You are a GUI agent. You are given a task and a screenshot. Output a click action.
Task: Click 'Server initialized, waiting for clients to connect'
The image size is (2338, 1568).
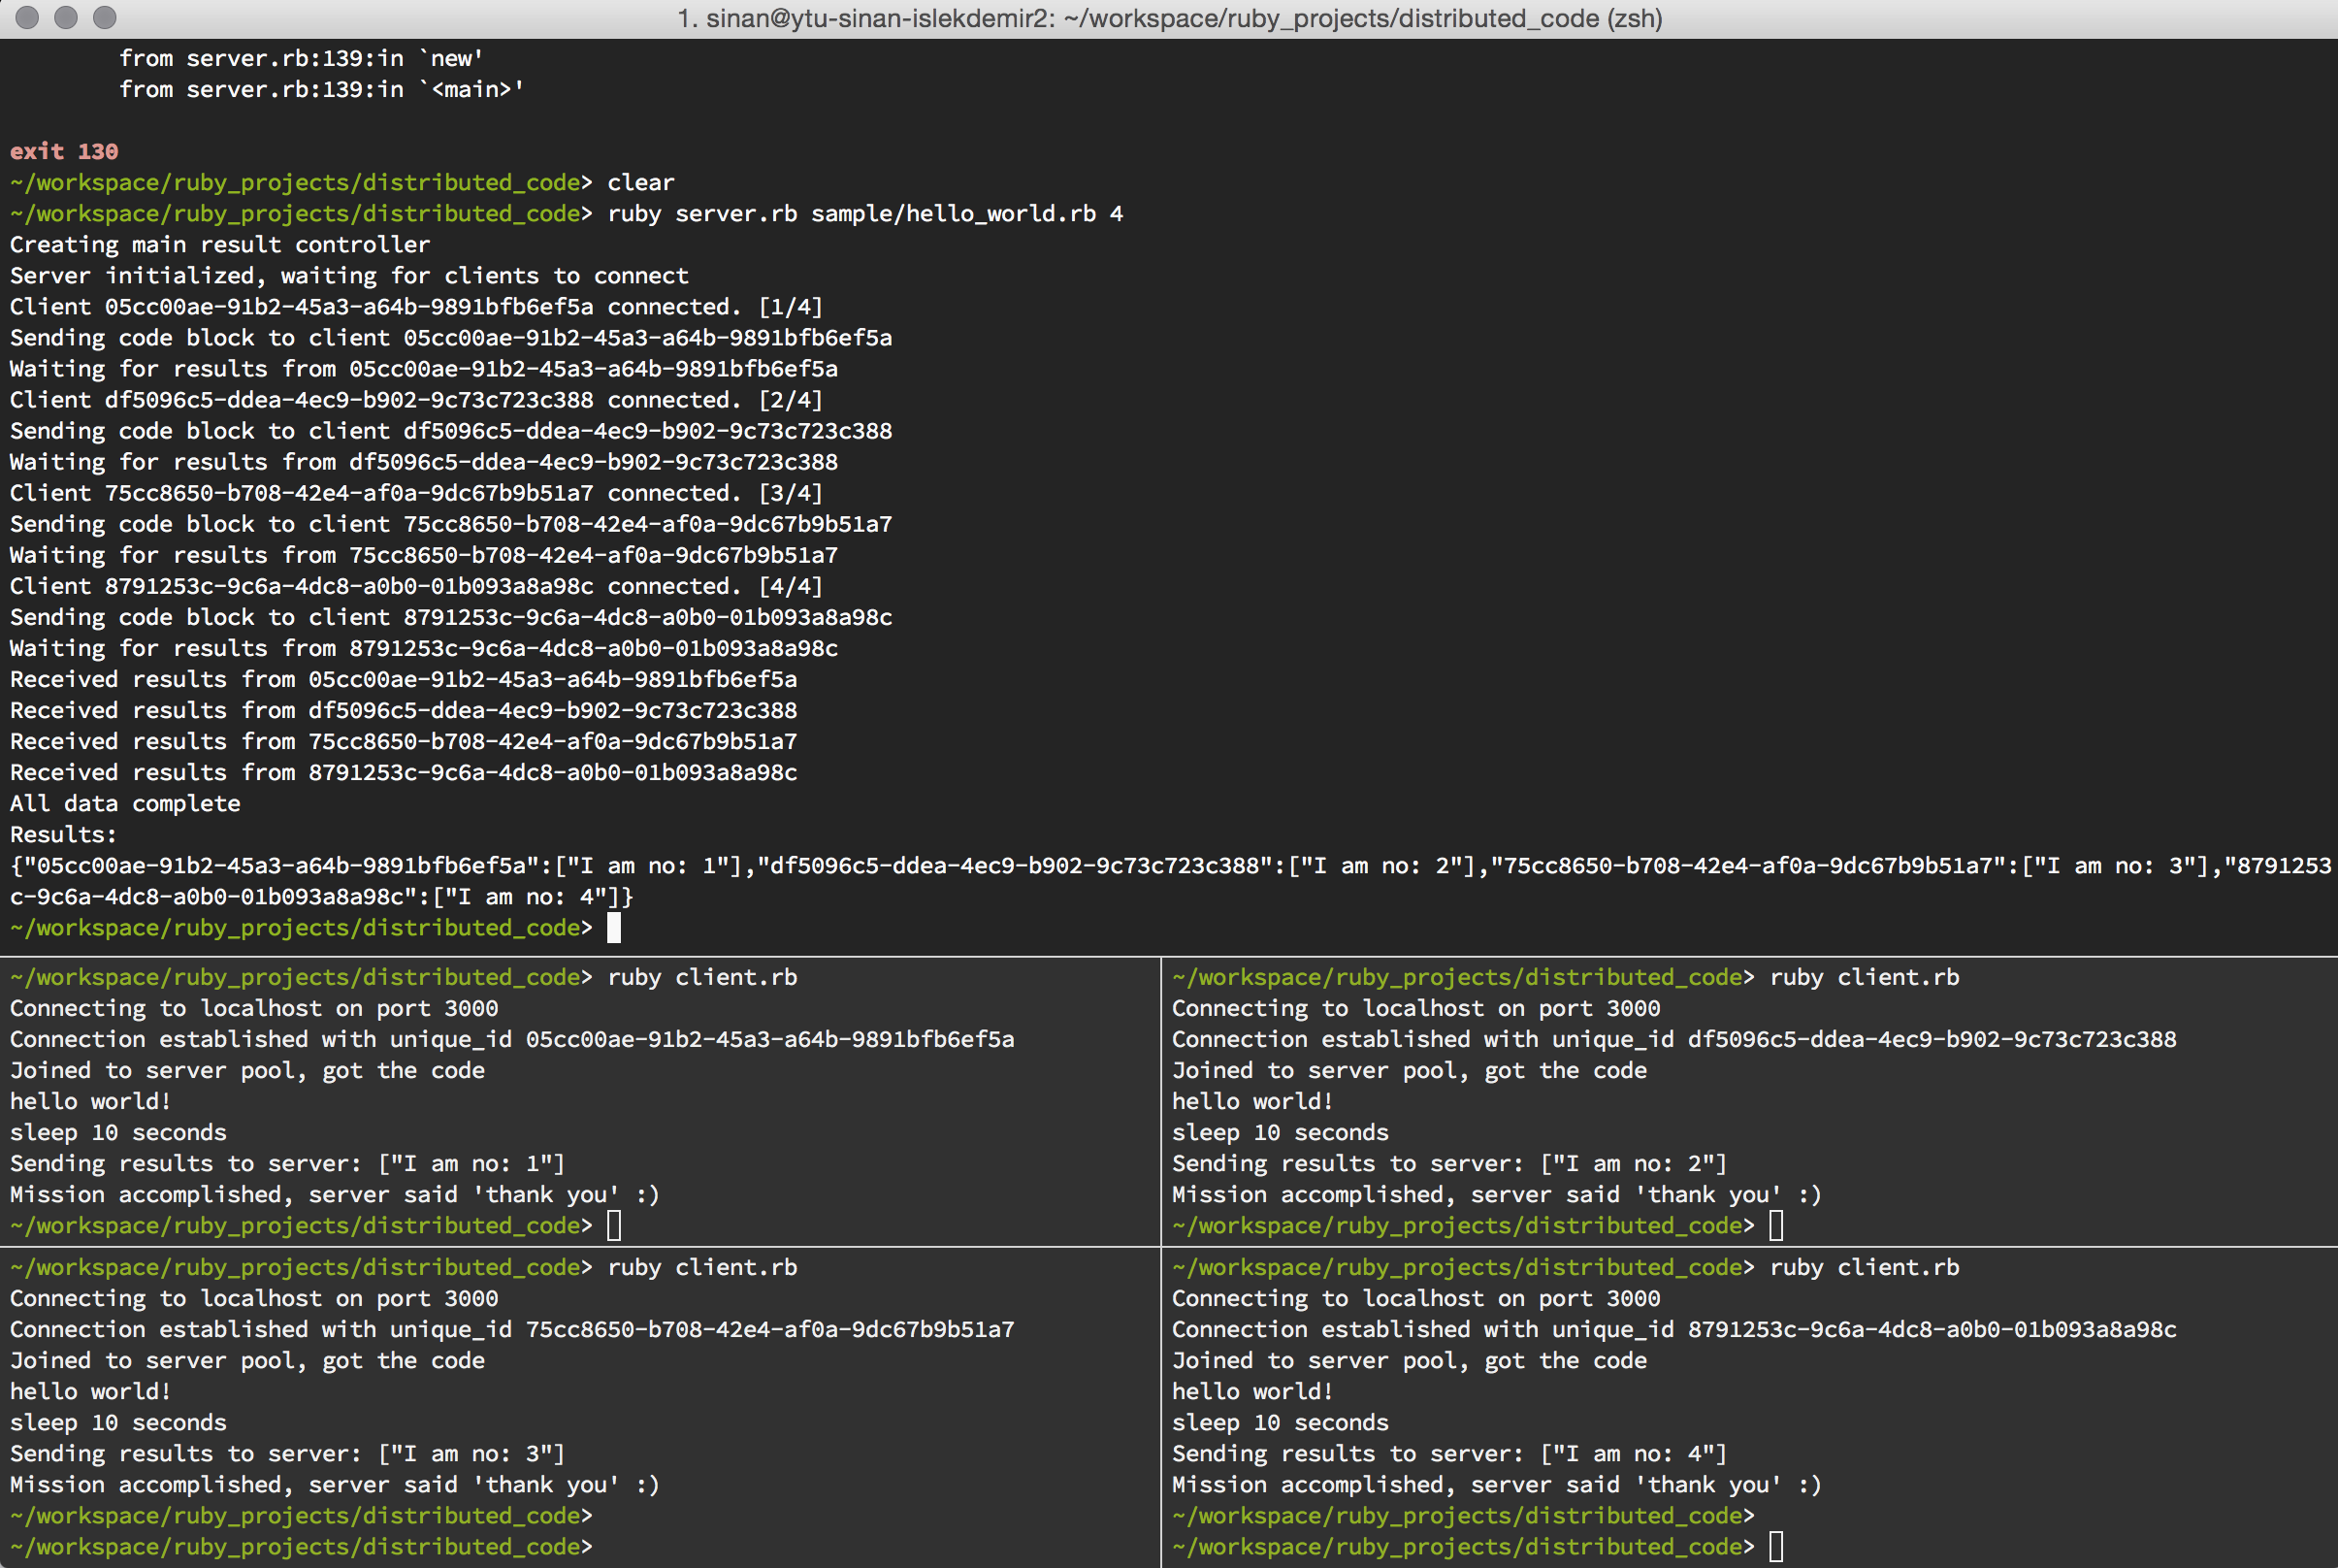[349, 275]
